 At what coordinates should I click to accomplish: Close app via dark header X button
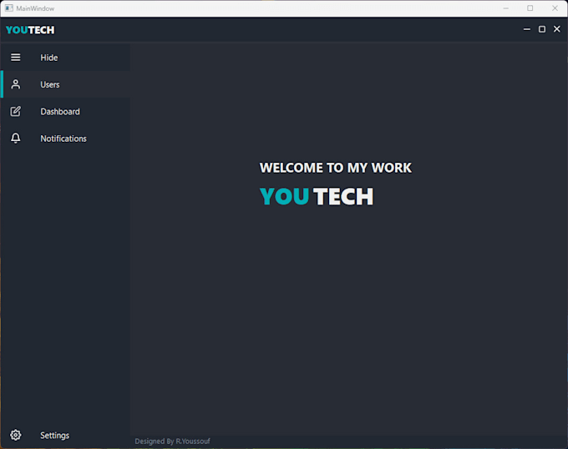pyautogui.click(x=557, y=29)
